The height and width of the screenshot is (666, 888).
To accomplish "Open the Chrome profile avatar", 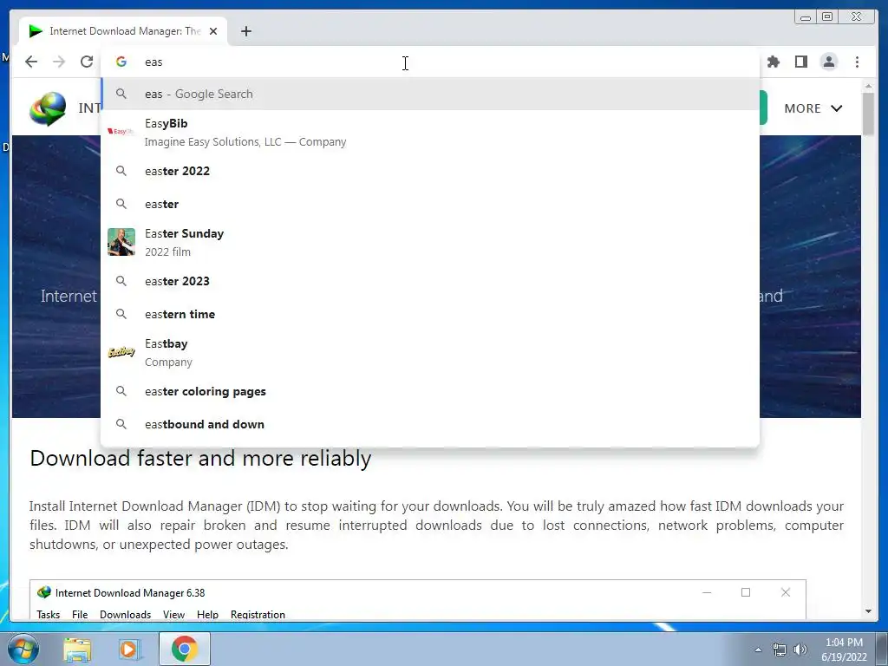I will pyautogui.click(x=828, y=62).
